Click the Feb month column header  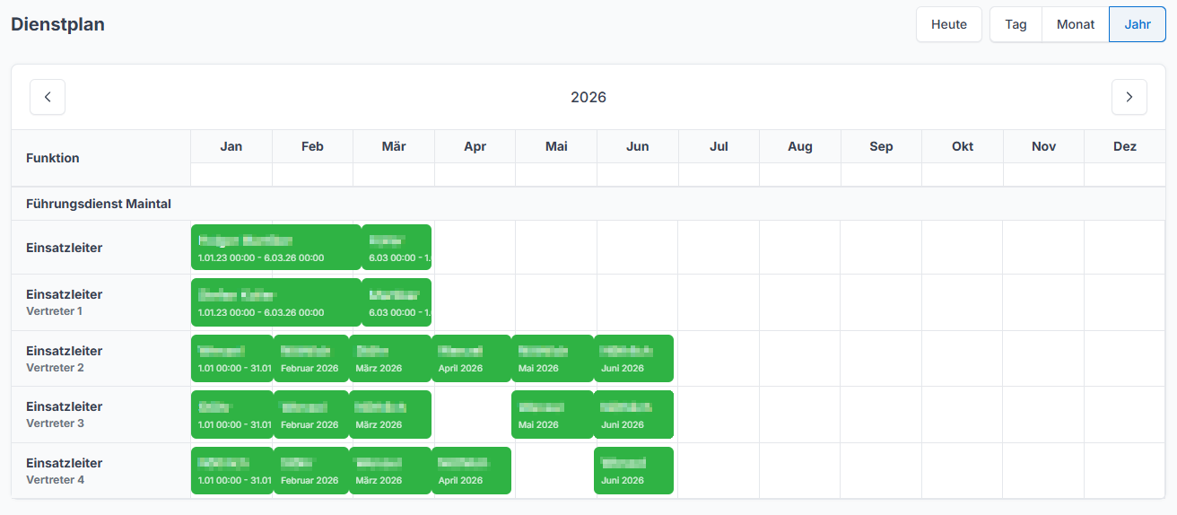[x=312, y=146]
